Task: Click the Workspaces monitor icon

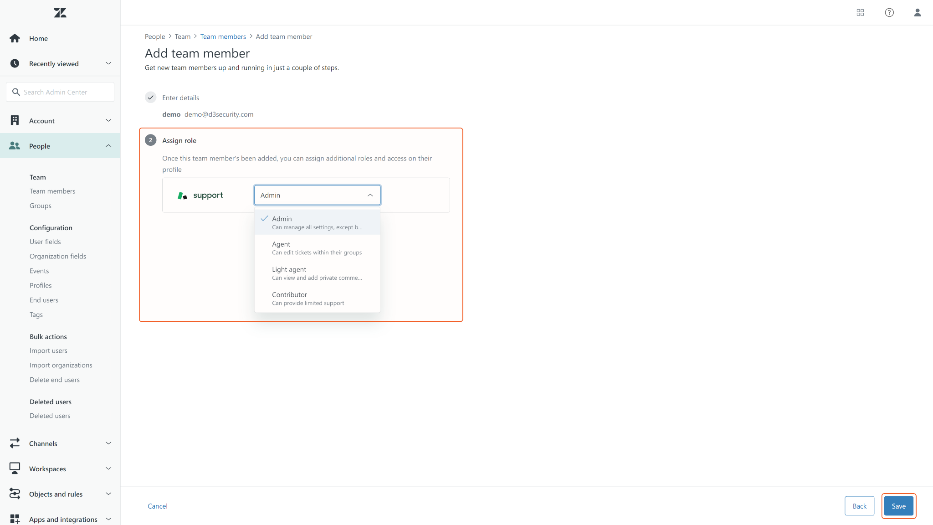Action: 15,468
